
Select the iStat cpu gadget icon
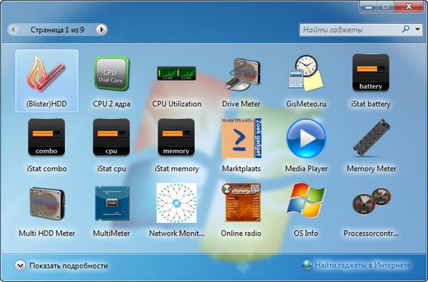tap(111, 137)
